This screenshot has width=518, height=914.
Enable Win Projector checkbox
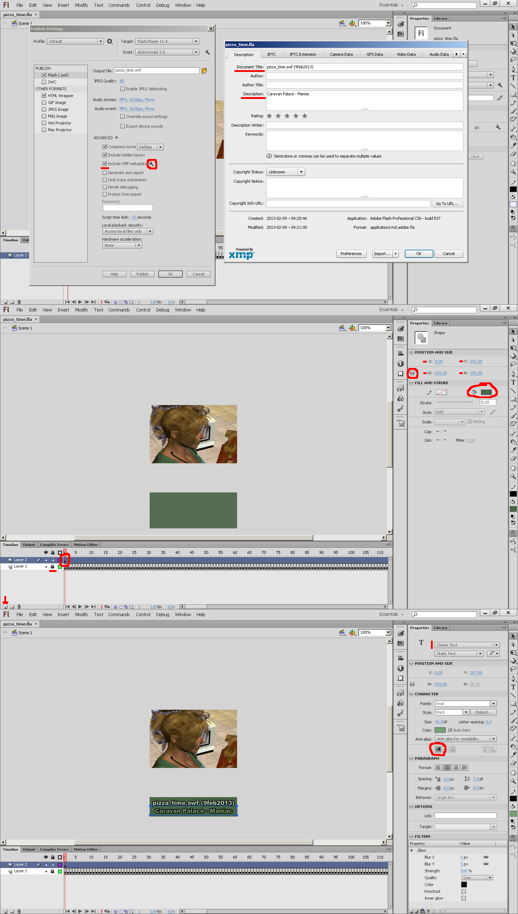click(x=44, y=123)
